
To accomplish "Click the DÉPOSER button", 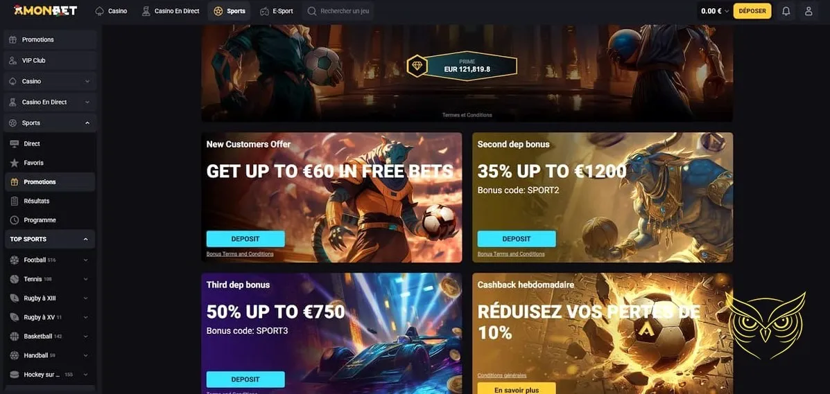I will click(x=752, y=11).
